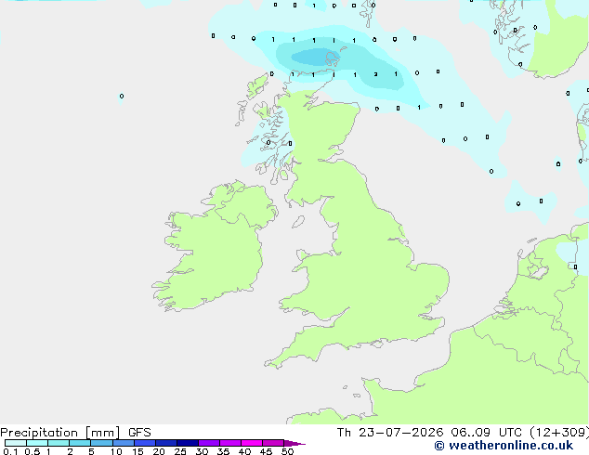Click the '06..09 UTC' time range text

pos(486,433)
